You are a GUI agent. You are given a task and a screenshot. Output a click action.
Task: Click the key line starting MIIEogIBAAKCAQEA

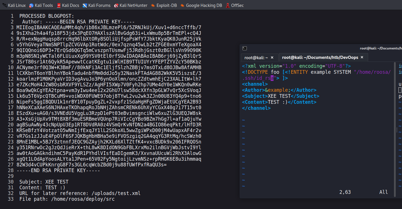pos(109,27)
